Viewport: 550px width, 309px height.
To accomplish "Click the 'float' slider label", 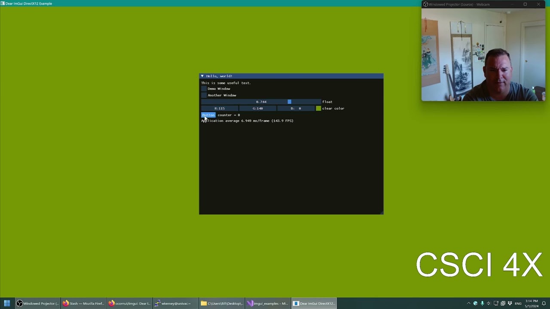I will (327, 102).
